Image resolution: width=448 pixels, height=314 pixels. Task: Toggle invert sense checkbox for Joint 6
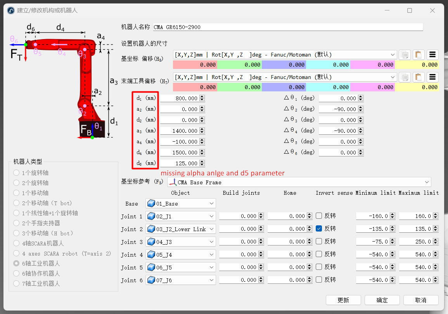[319, 280]
